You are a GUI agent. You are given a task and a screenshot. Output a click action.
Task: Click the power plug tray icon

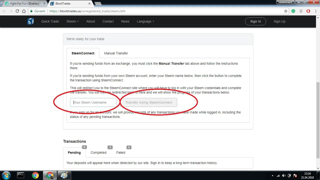pos(289,175)
